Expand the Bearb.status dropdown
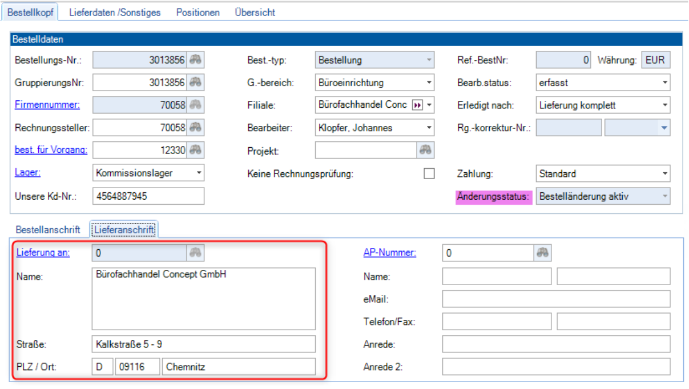689x389 pixels. [664, 83]
